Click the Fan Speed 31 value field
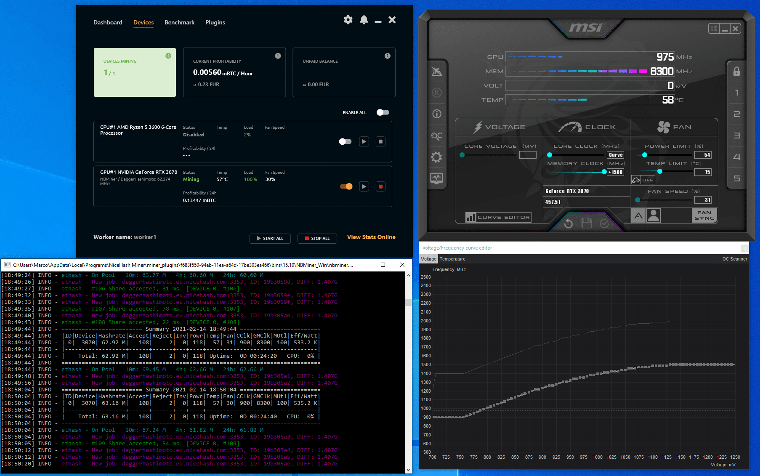The image size is (760, 476). (703, 200)
